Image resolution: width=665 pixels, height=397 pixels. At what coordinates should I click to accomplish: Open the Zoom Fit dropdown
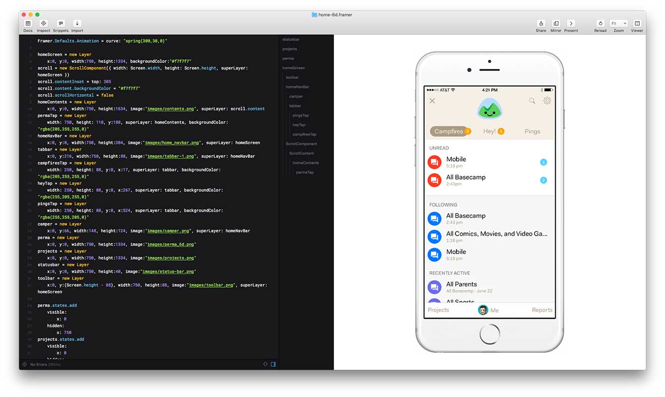point(619,23)
